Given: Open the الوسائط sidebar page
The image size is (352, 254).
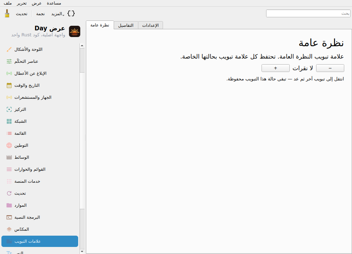Looking at the screenshot, I should (x=40, y=157).
